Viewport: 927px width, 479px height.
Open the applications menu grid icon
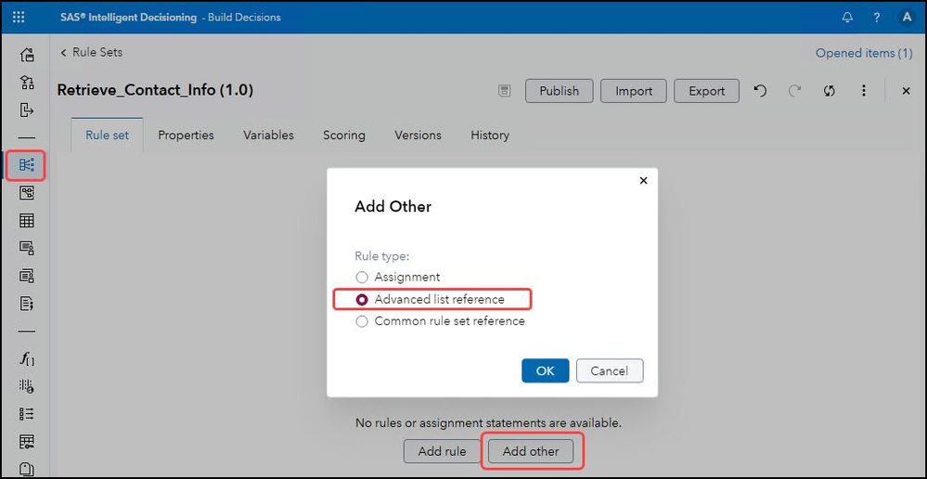click(19, 17)
